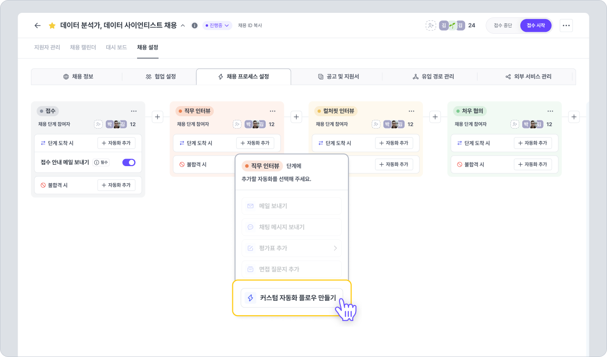
Task: Open the top-right three-dots more menu
Action: (566, 26)
